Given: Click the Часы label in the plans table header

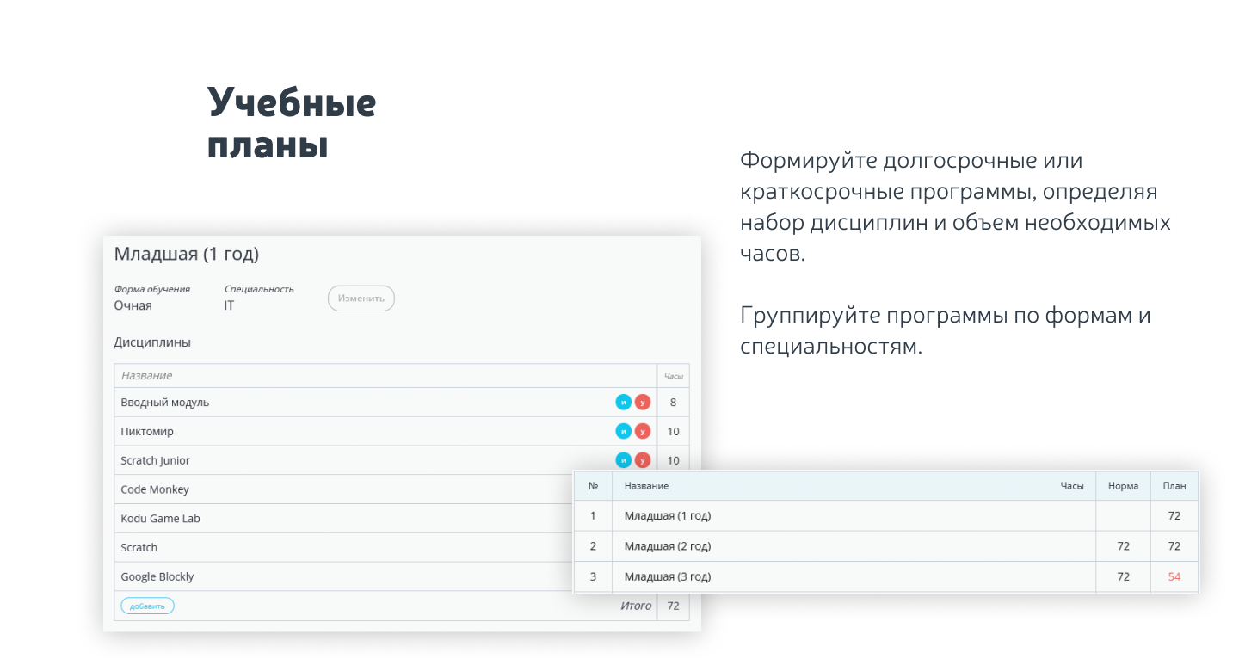Looking at the screenshot, I should [x=1072, y=486].
